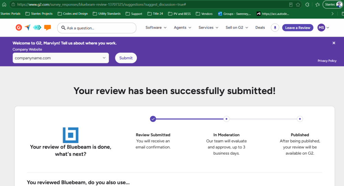Click the Bluebeam logo thumbnail
The width and height of the screenshot is (344, 186).
coord(71,135)
